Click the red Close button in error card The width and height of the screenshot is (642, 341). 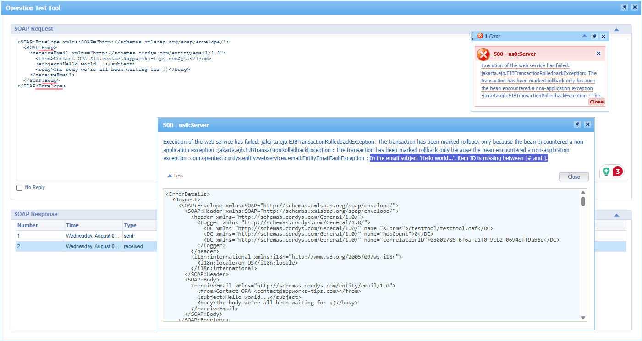[596, 102]
